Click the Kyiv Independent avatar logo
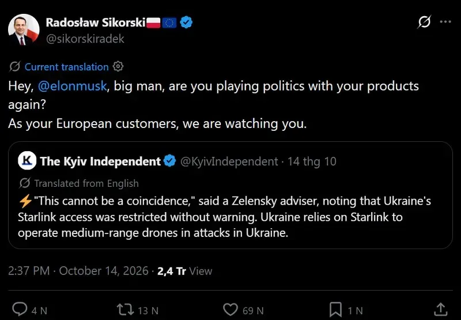The image size is (461, 320). click(27, 161)
